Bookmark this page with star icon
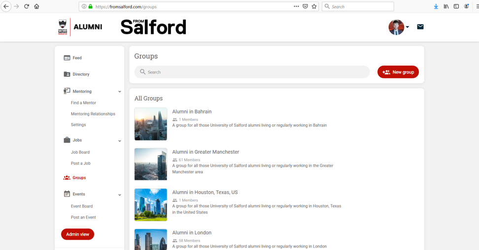This screenshot has width=479, height=250. 314,6
